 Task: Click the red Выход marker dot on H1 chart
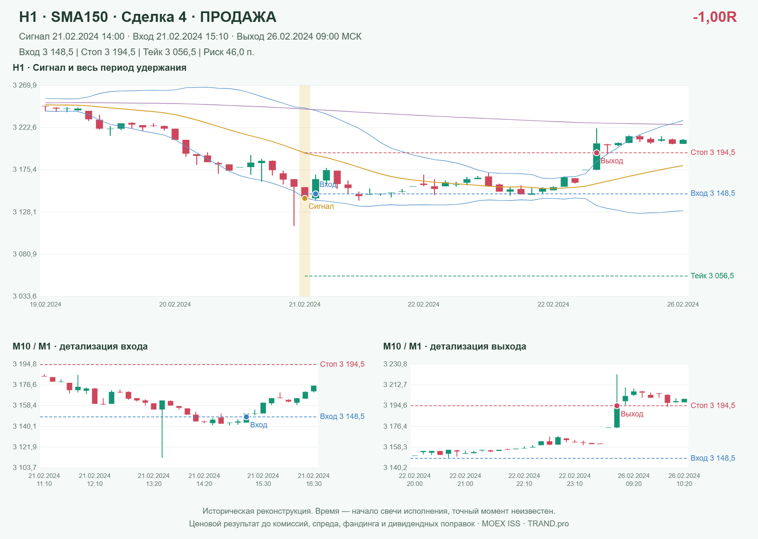tap(596, 153)
